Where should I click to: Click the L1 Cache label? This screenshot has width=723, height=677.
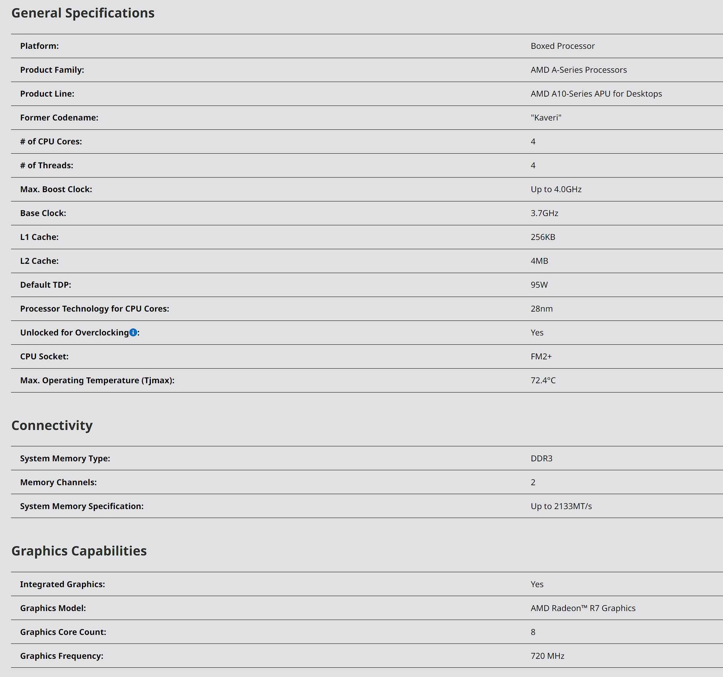pyautogui.click(x=39, y=237)
